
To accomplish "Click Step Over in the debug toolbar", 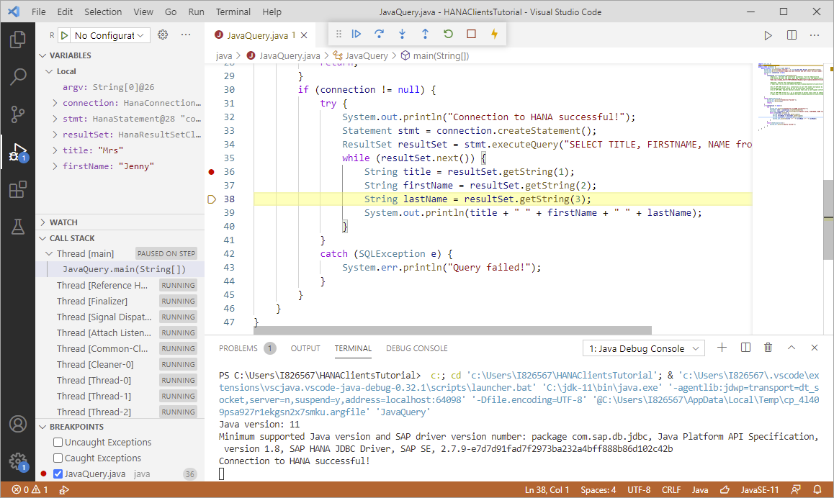I will (x=380, y=34).
